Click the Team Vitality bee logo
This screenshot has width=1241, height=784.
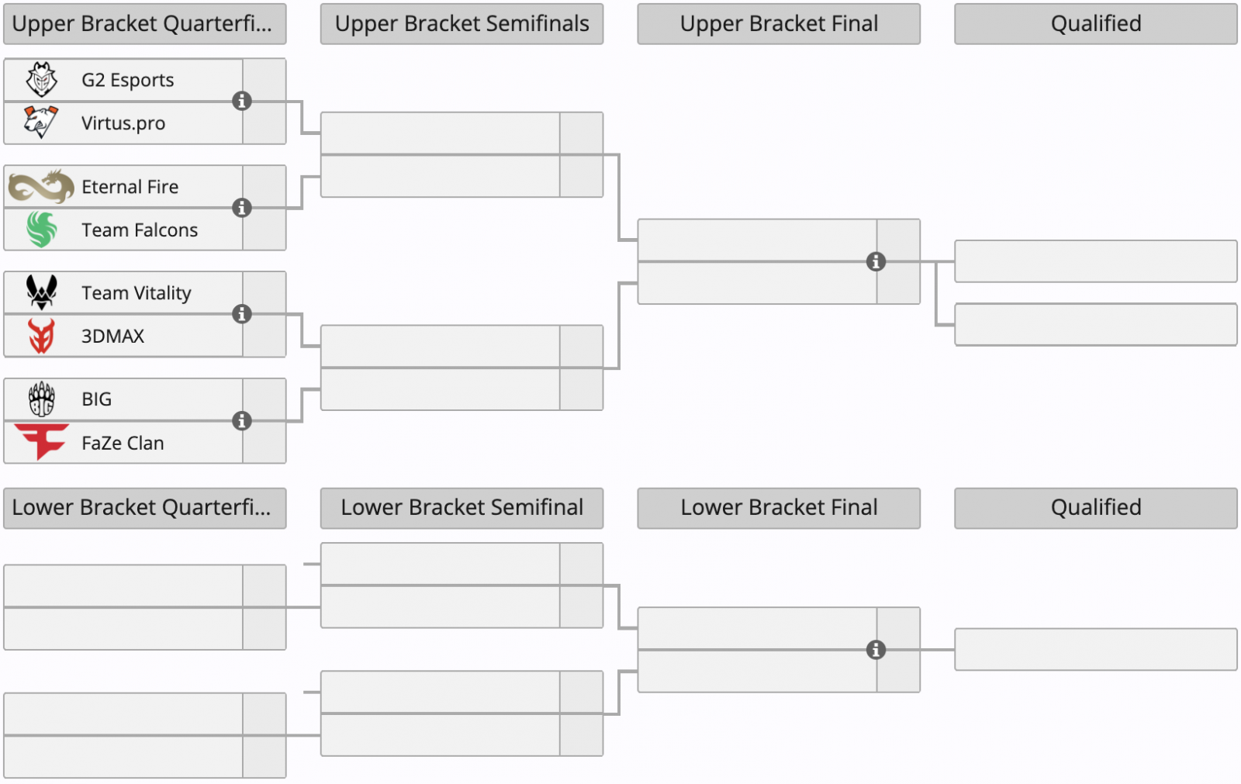tap(42, 292)
